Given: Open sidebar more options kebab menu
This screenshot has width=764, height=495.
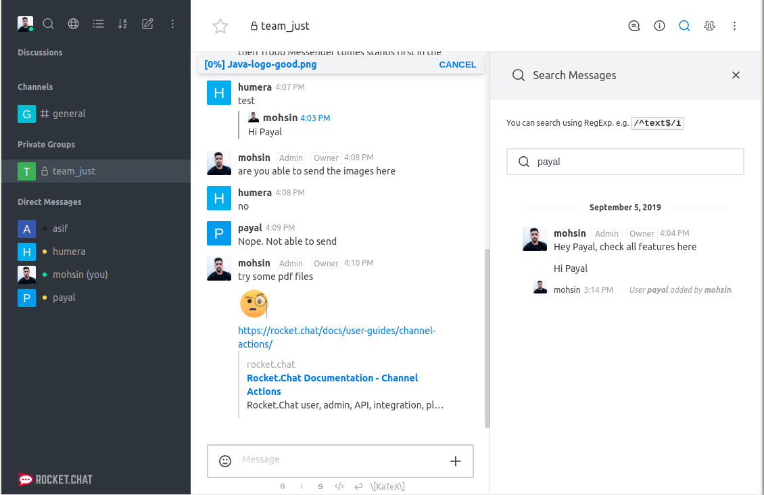Looking at the screenshot, I should [172, 24].
